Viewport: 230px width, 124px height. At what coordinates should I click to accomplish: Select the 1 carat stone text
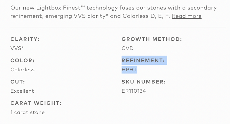pyautogui.click(x=27, y=112)
